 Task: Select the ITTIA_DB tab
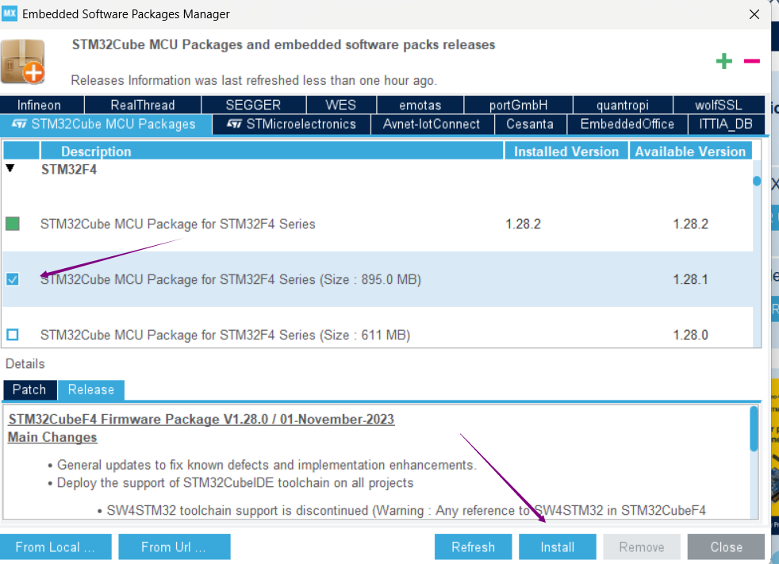point(726,125)
